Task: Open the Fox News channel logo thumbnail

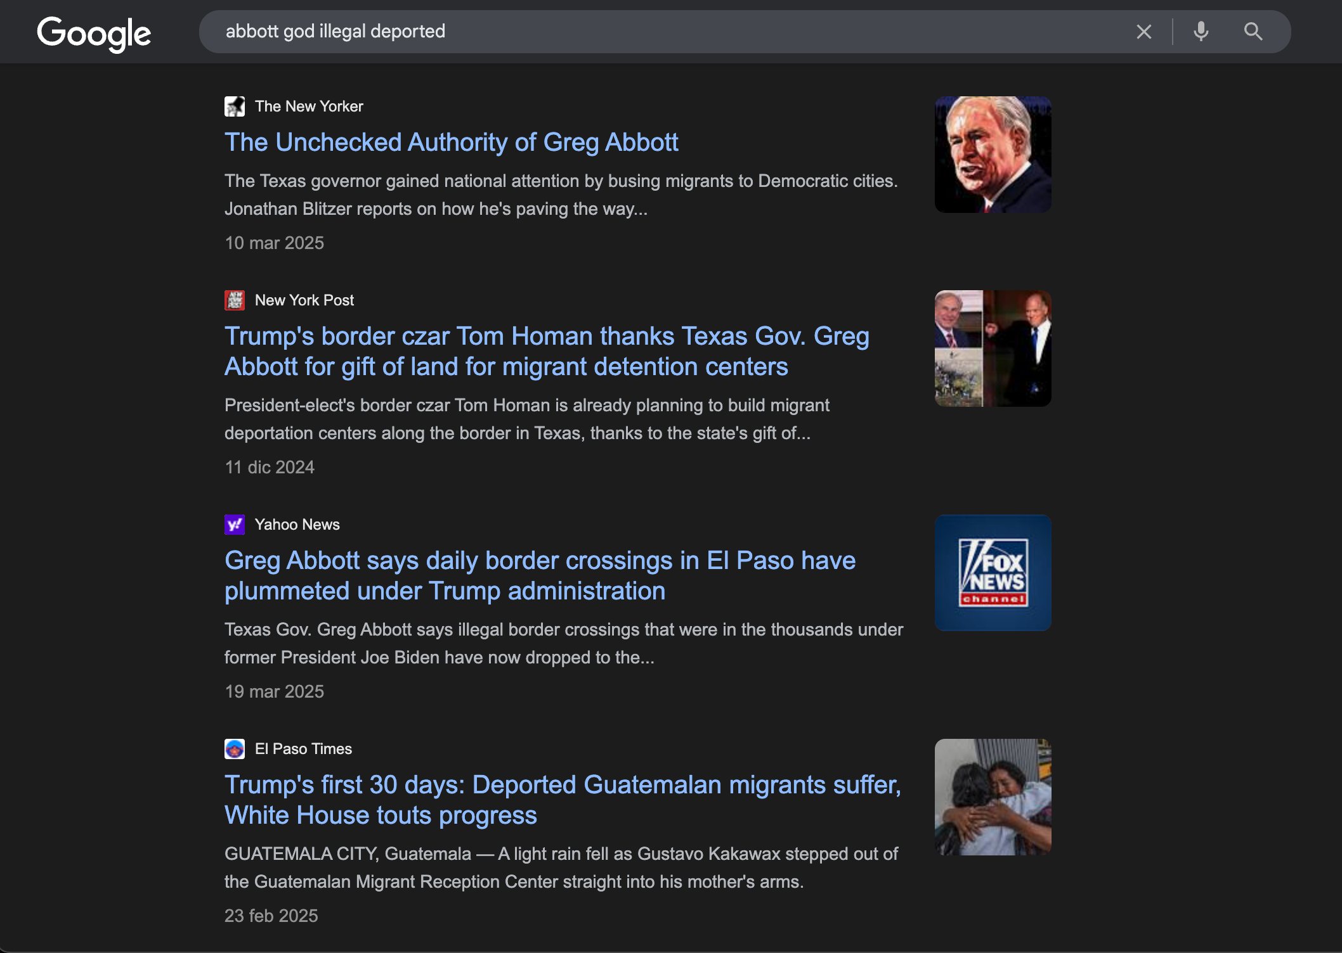Action: click(x=993, y=573)
